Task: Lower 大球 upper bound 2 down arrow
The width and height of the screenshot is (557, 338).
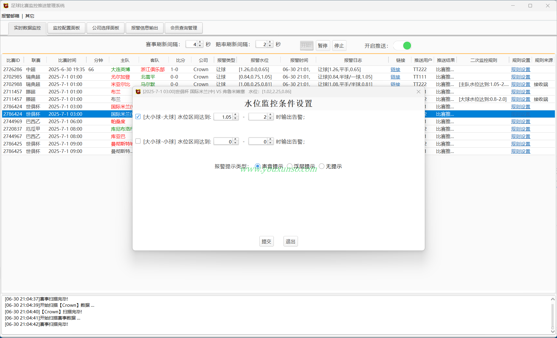Action: [270, 119]
